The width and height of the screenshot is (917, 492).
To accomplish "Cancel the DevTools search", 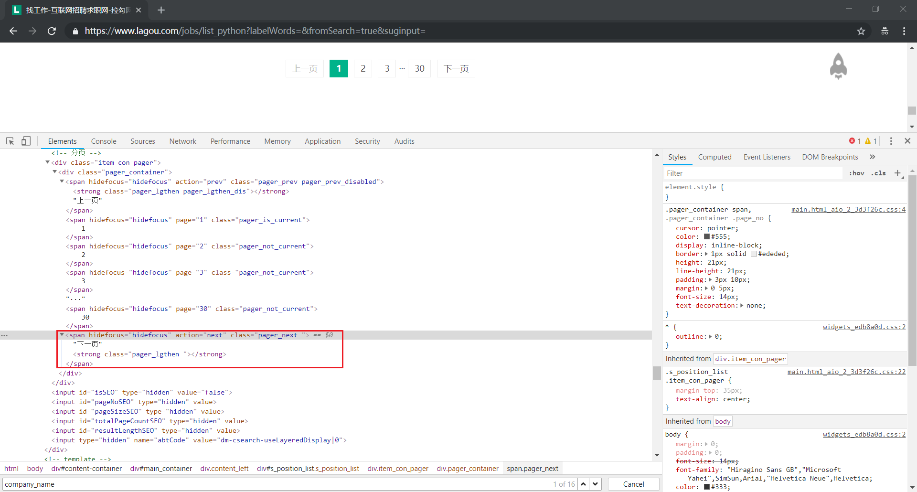I will [633, 484].
